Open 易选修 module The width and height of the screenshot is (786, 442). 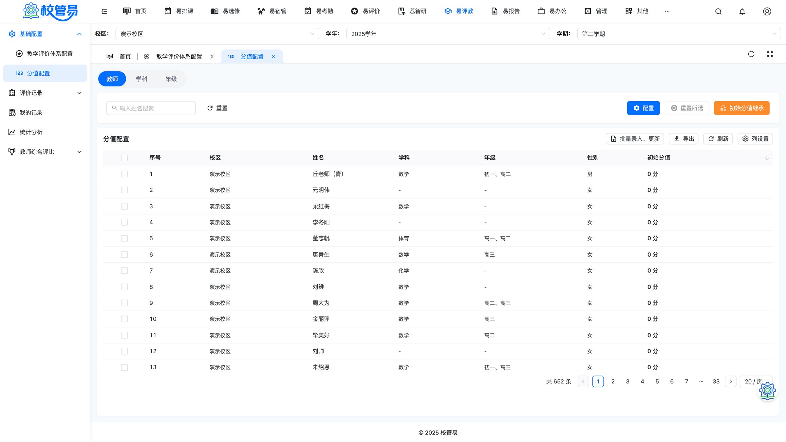(x=225, y=11)
